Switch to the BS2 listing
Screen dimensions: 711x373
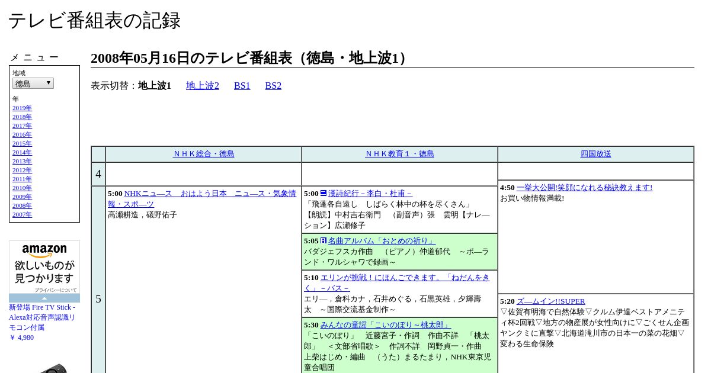pyautogui.click(x=273, y=86)
